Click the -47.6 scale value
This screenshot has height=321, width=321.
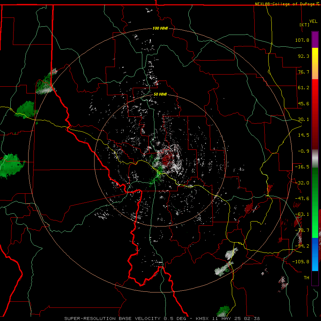302,199
